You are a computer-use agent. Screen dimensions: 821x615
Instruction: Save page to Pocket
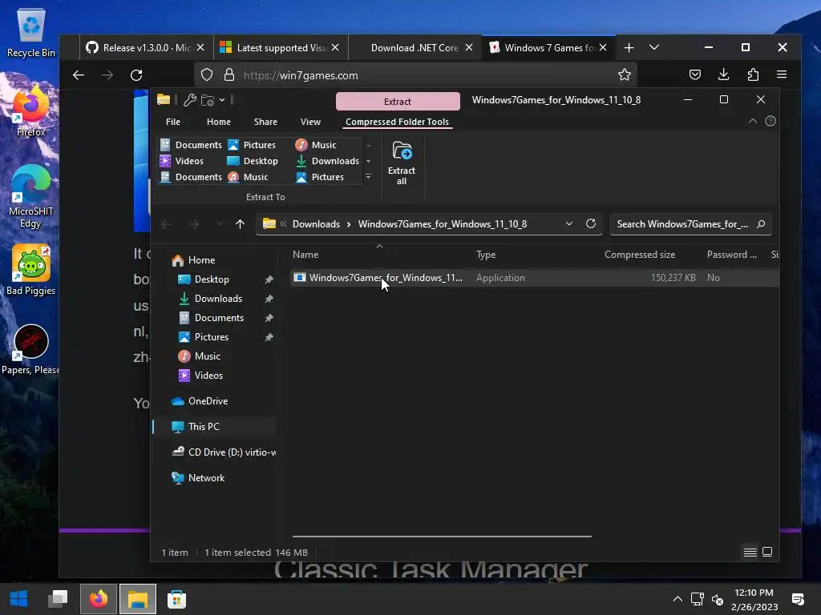pyautogui.click(x=695, y=74)
